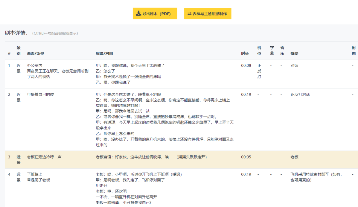Click the line 老板：哟，小甲啊

point(139,174)
